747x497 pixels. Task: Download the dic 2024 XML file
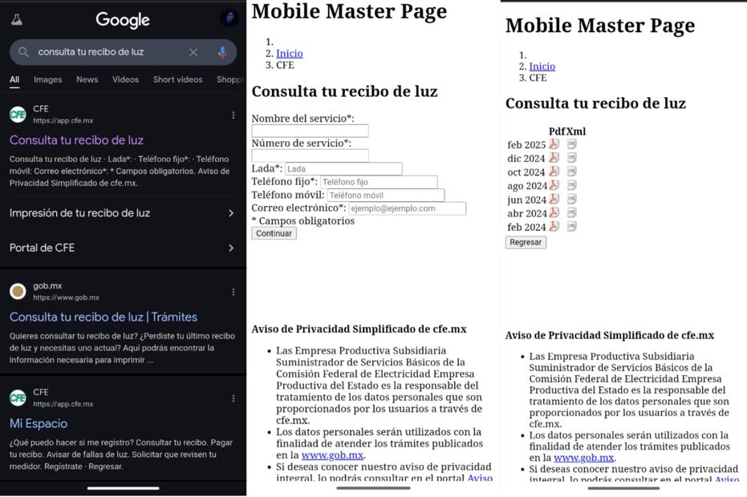[x=571, y=158]
